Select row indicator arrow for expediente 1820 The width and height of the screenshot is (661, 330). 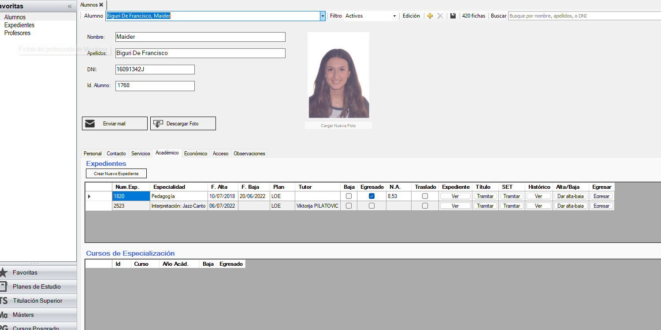pos(89,196)
